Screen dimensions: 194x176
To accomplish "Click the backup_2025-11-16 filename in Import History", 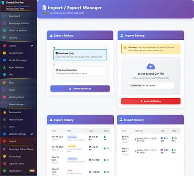I will (x=147, y=140).
